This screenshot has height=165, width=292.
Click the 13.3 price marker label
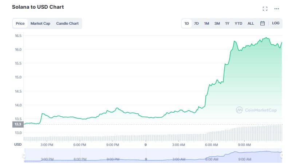point(18,124)
